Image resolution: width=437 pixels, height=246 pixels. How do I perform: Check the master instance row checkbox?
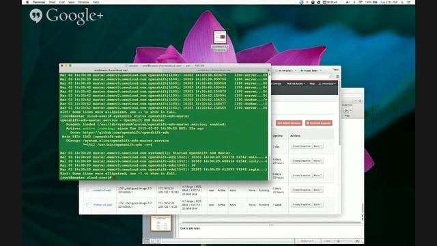pyautogui.click(x=87, y=205)
